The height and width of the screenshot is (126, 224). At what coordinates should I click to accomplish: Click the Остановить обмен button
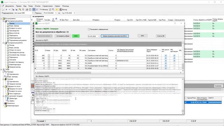coord(63,36)
